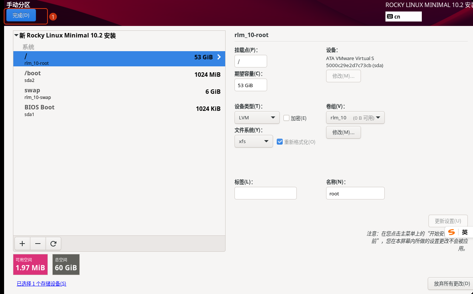Click the add mount point plus icon
The width and height of the screenshot is (473, 294).
22,244
